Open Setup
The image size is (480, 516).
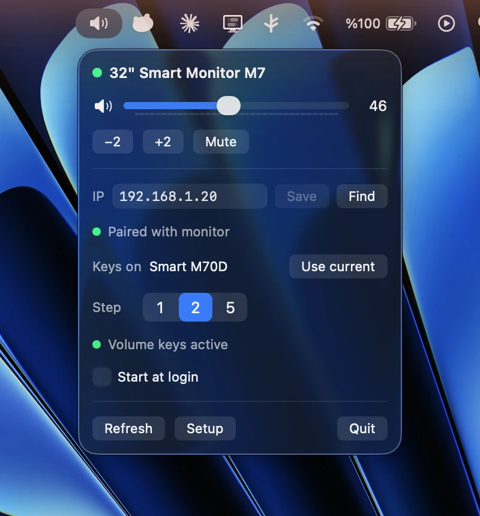[205, 428]
